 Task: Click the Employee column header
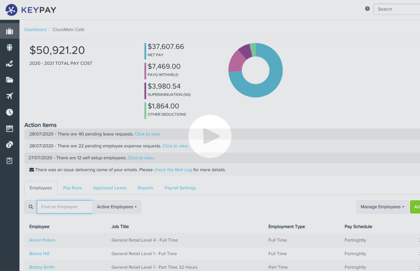click(39, 227)
